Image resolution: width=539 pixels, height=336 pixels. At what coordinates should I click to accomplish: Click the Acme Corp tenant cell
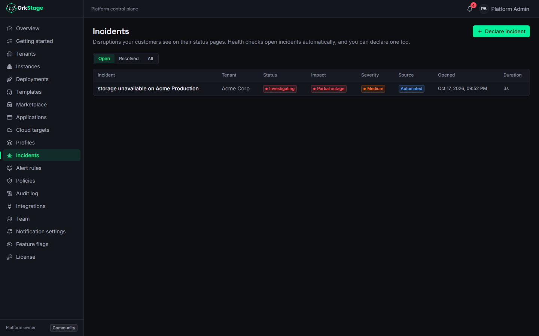(235, 88)
